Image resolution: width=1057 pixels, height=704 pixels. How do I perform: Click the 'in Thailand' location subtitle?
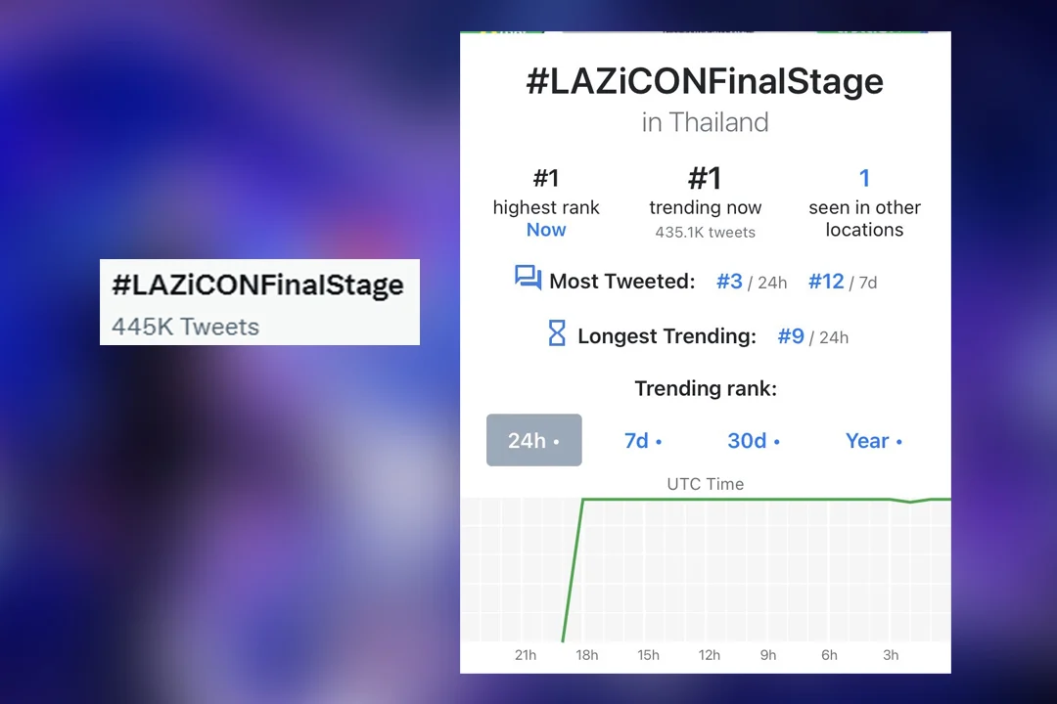(x=705, y=123)
